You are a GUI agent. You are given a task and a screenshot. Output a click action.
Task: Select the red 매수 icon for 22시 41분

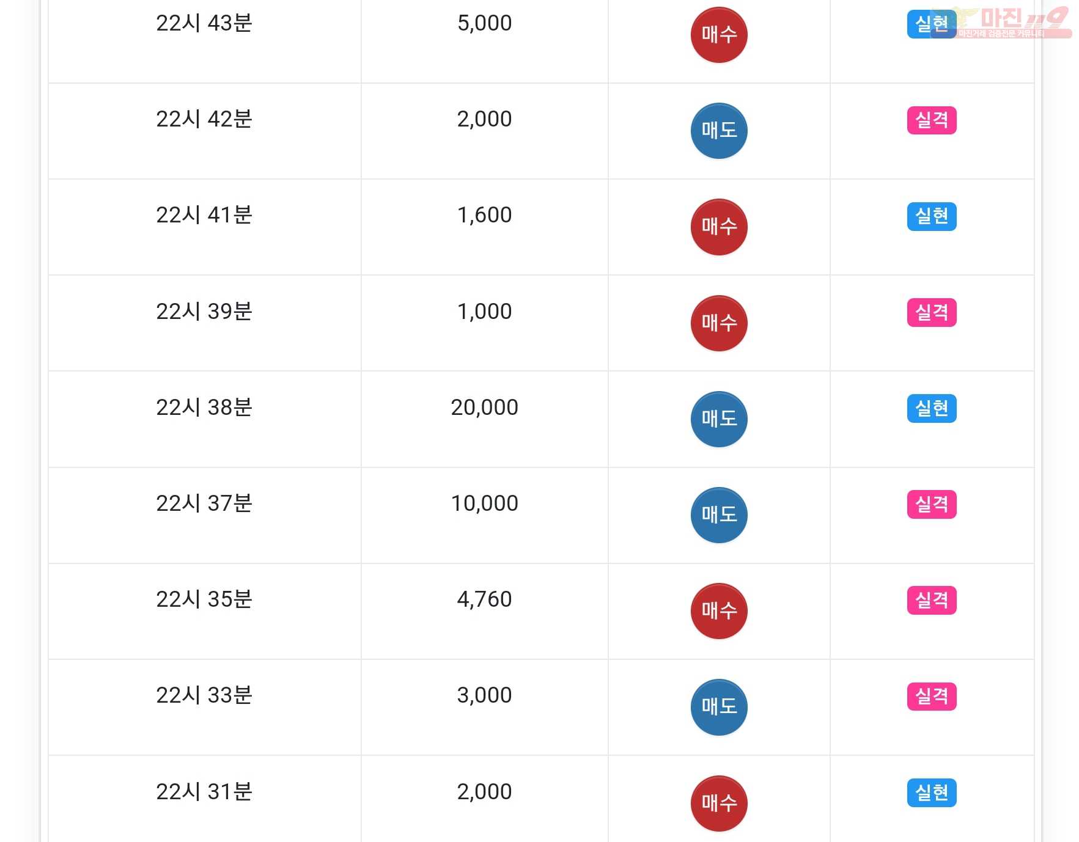[719, 227]
